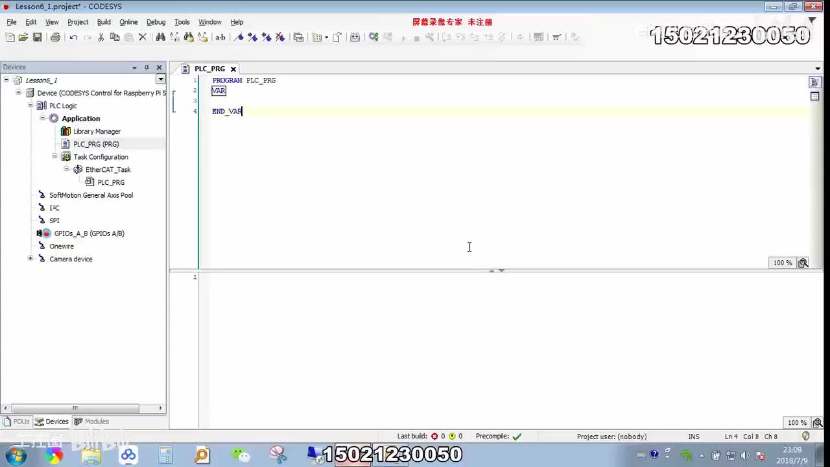Select the I²C device node
Viewport: 830px width, 467px height.
click(54, 208)
